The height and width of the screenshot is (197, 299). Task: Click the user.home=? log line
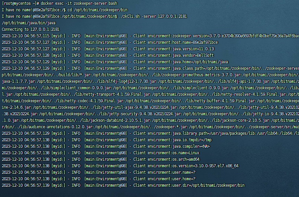(x=99, y=179)
